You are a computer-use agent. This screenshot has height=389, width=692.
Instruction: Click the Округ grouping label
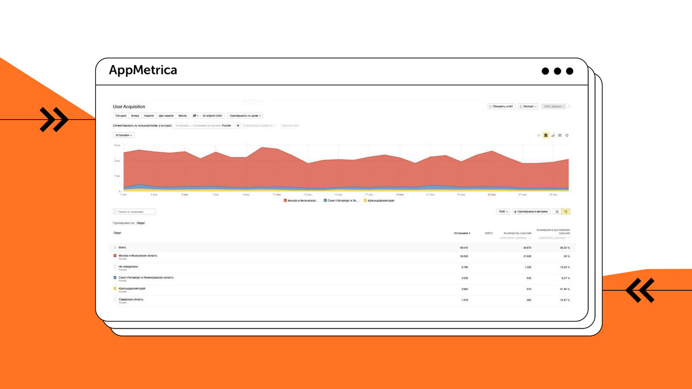(141, 222)
